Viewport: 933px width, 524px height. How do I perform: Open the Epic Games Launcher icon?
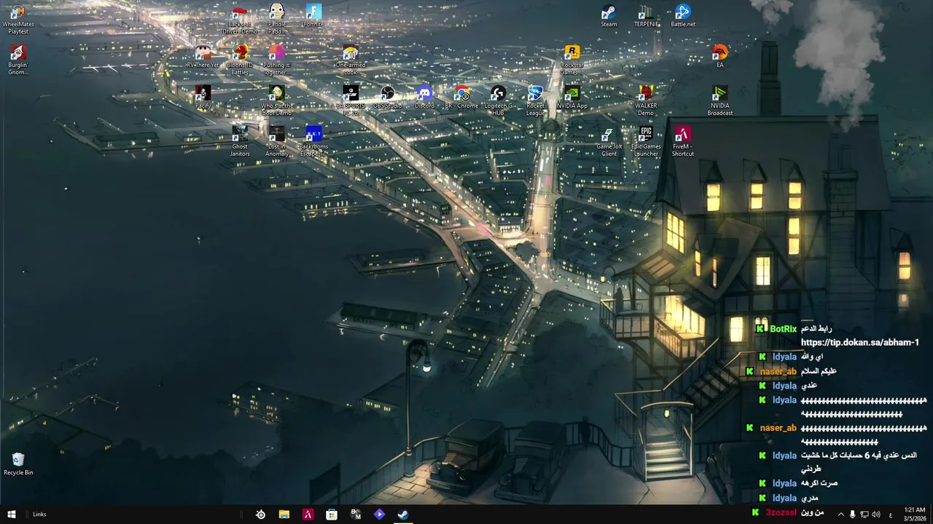tap(646, 142)
